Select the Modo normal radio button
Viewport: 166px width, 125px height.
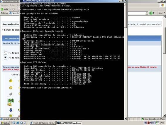point(5,58)
